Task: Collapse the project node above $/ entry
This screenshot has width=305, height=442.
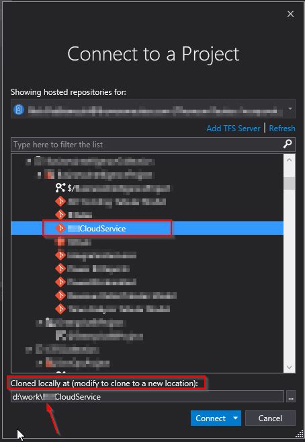Action: [x=39, y=175]
